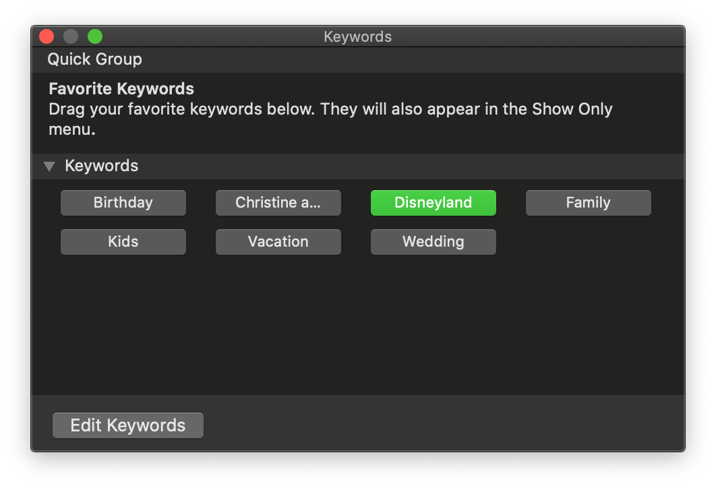Open the Edit Keywords dialog
Viewport: 716px width, 488px height.
[128, 425]
